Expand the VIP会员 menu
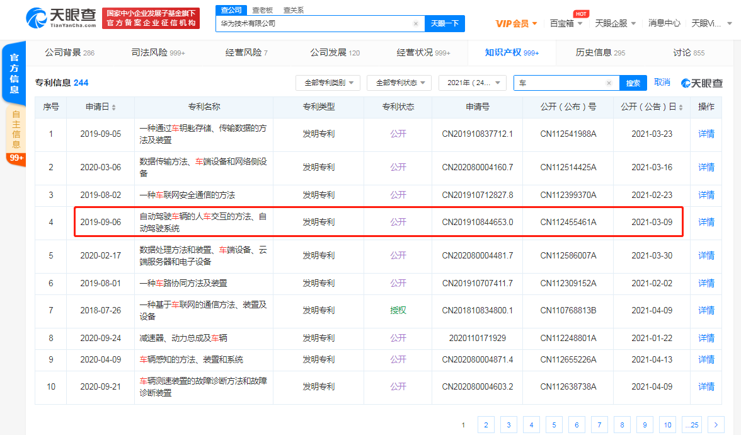 (517, 23)
